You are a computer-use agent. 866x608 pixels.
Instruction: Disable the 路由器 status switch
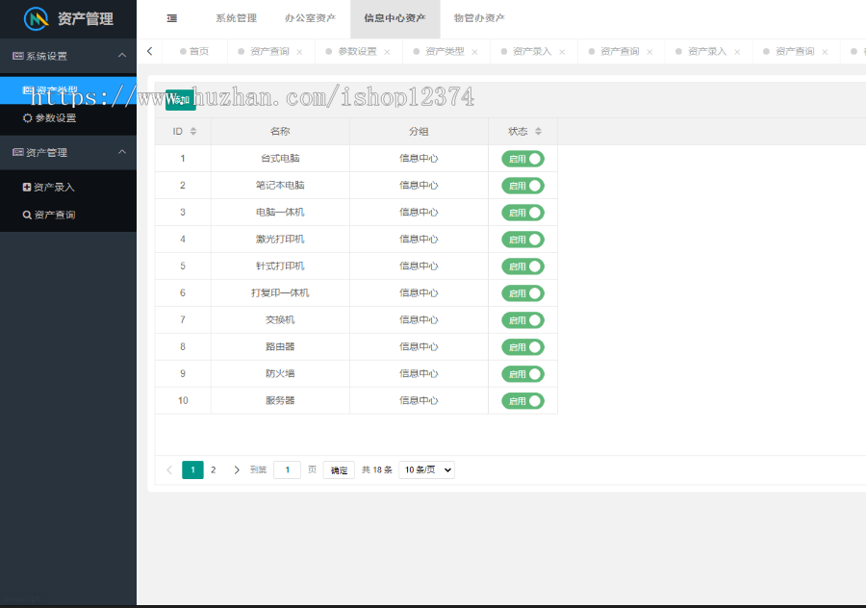tap(522, 347)
